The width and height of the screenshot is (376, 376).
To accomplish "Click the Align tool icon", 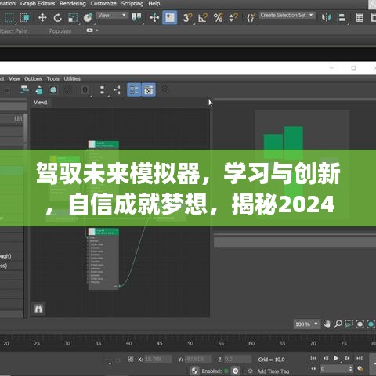I will tap(342, 17).
